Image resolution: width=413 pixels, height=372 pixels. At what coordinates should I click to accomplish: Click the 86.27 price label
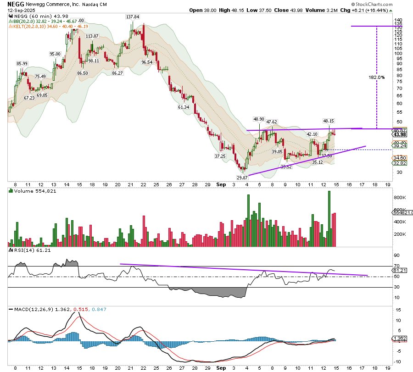point(117,73)
